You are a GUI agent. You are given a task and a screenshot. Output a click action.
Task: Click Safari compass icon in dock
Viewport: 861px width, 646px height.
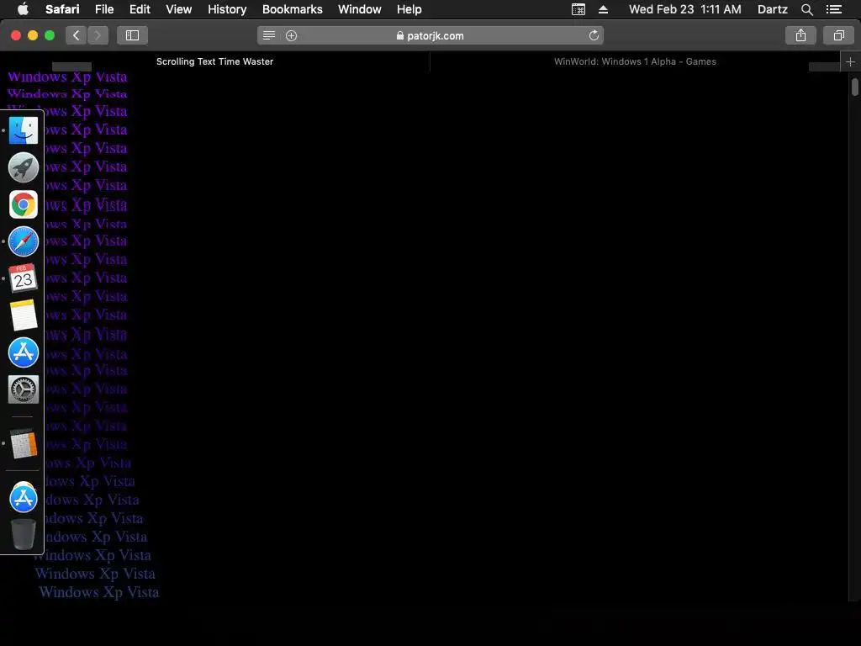click(x=23, y=241)
